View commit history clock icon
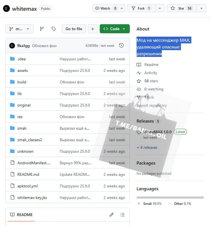Image resolution: width=211 pixels, height=226 pixels. 121,46
